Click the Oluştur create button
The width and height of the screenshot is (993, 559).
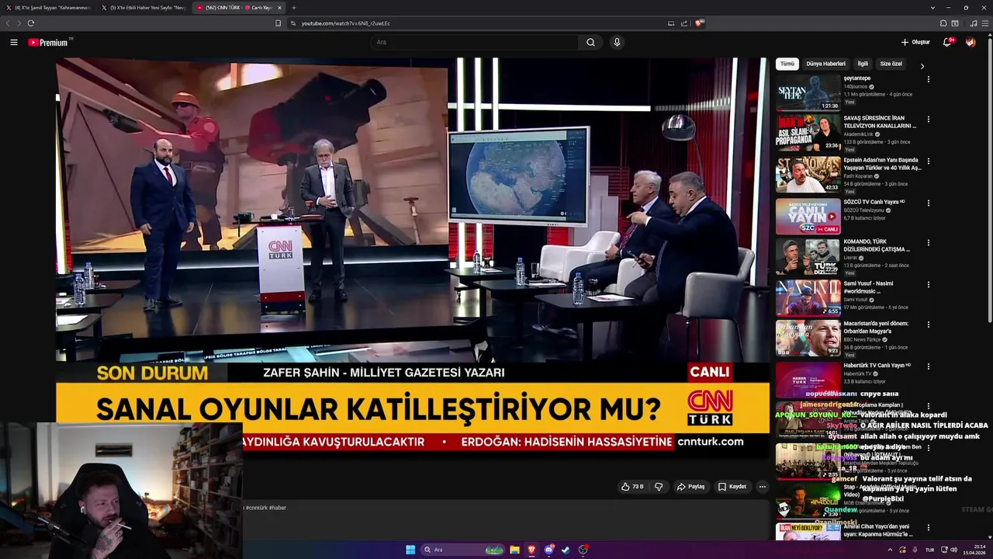pyautogui.click(x=915, y=42)
